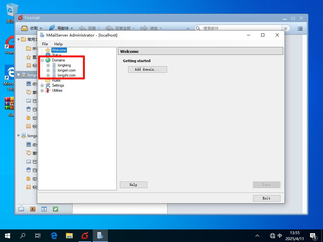Select the Domains label in the tree
Screen dimensions: 323x242
tap(58, 60)
